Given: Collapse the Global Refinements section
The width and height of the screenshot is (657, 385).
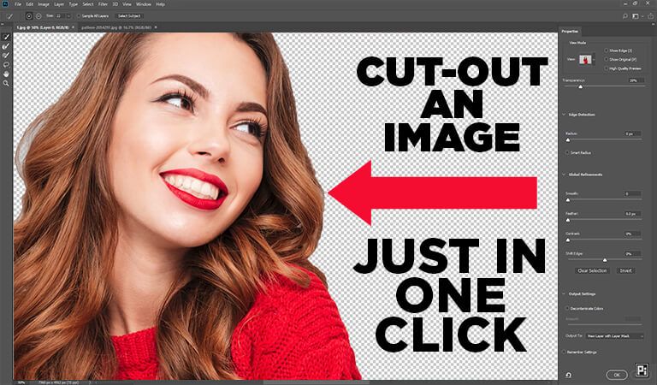Looking at the screenshot, I should click(x=564, y=175).
